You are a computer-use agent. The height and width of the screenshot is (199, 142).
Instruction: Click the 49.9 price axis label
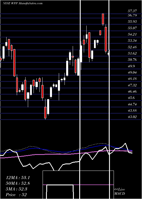click(131, 66)
